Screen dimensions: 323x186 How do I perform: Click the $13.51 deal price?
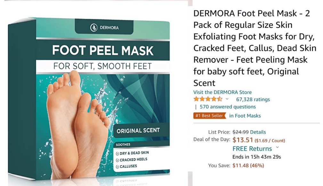click(x=243, y=140)
